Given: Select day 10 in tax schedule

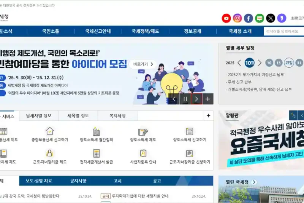Looking at the screenshot, I should pyautogui.click(x=269, y=63).
